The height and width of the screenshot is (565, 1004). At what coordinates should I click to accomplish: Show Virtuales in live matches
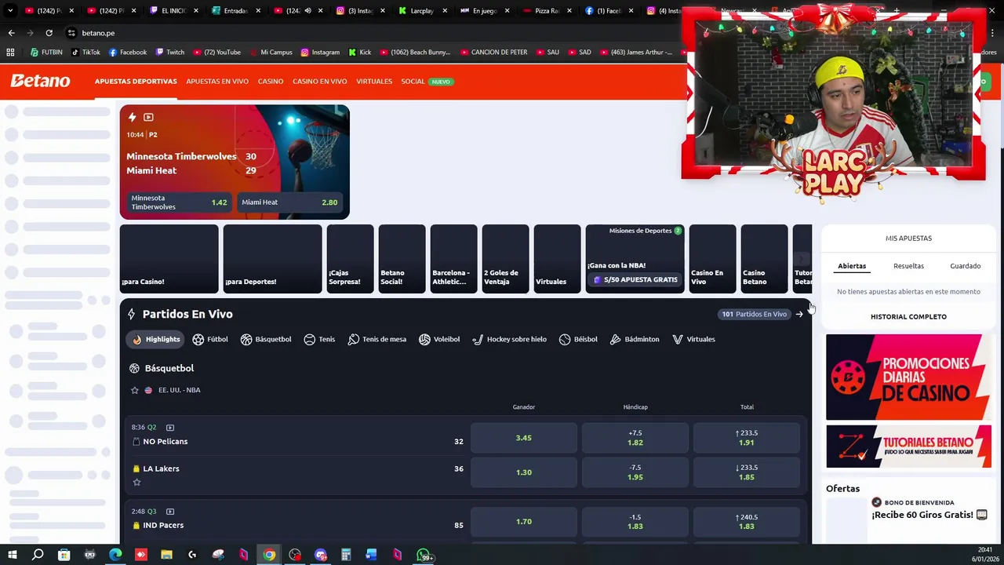693,339
